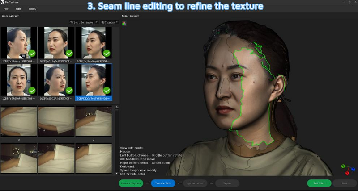Open texture thumbnail labeled 2

(94, 121)
